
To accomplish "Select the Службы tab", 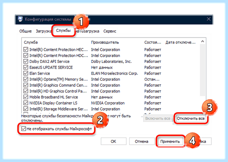I will click(63, 30).
